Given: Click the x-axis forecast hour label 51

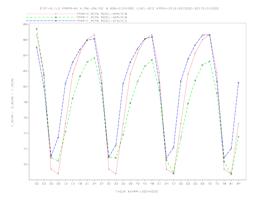Looking at the screenshot, I should coord(159,184).
